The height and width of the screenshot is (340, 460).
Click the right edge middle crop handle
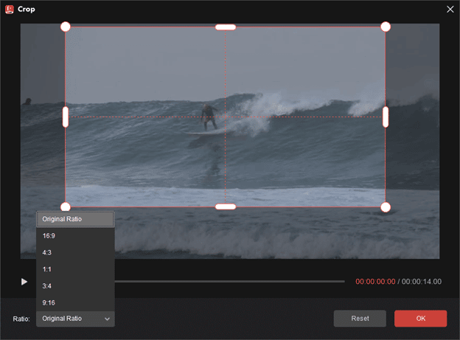[x=385, y=117]
